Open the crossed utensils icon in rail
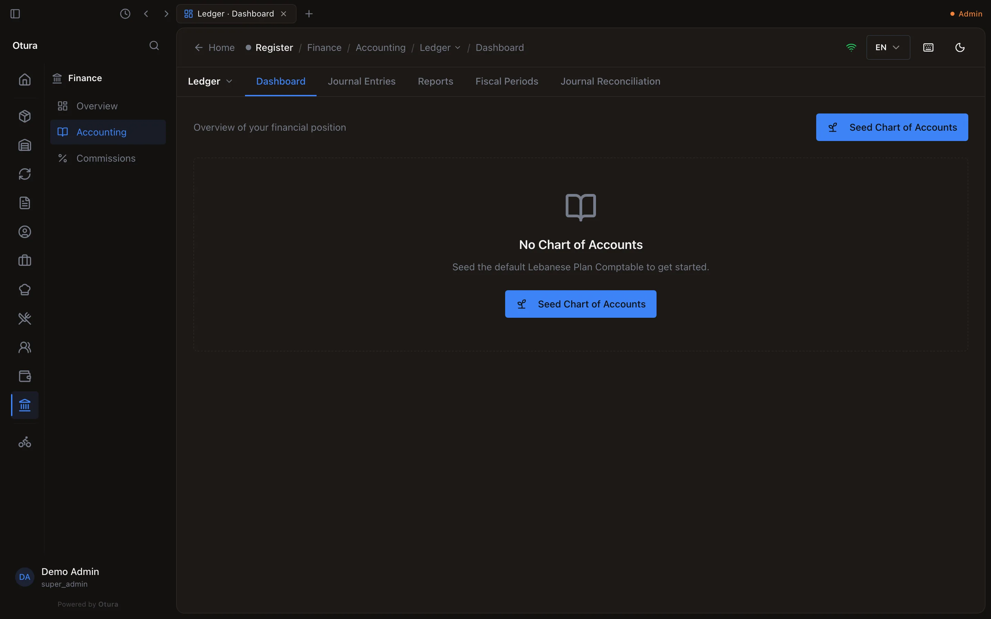The height and width of the screenshot is (619, 991). [x=24, y=318]
